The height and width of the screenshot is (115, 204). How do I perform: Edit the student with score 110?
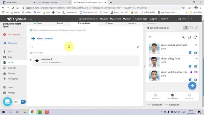[196, 66]
